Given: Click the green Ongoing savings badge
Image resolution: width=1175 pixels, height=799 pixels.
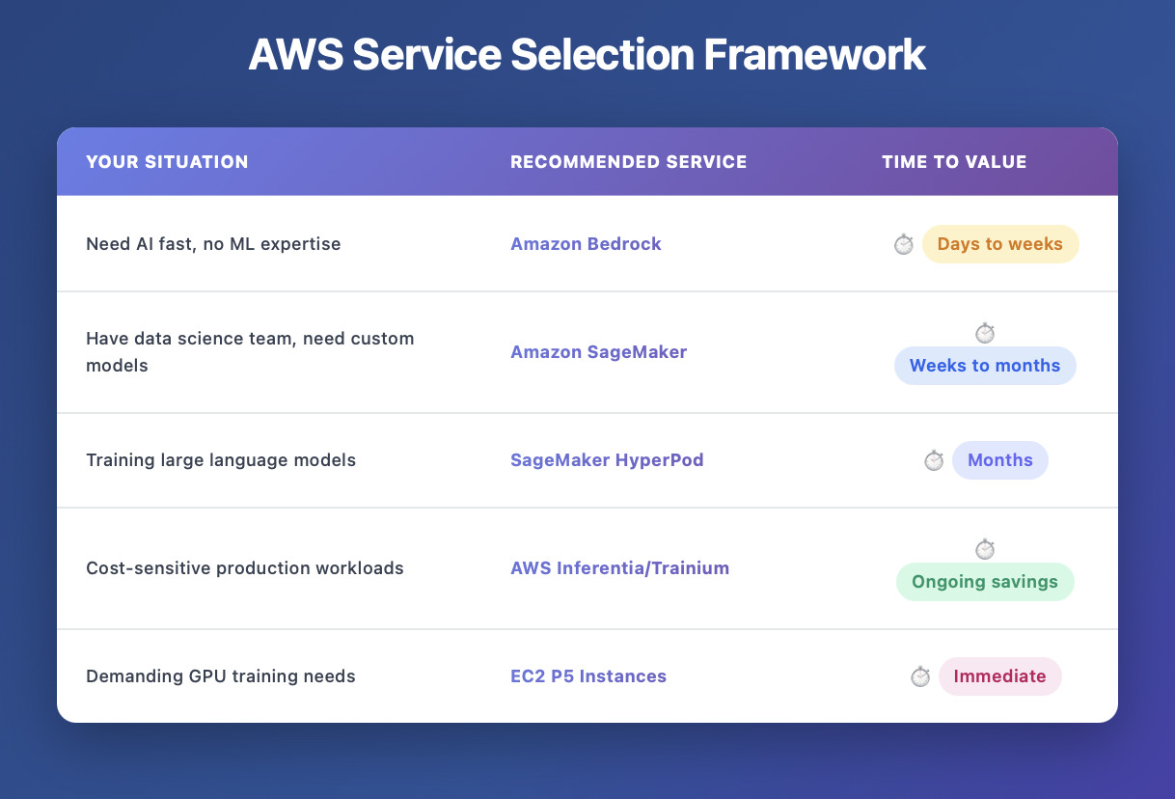Looking at the screenshot, I should (984, 582).
